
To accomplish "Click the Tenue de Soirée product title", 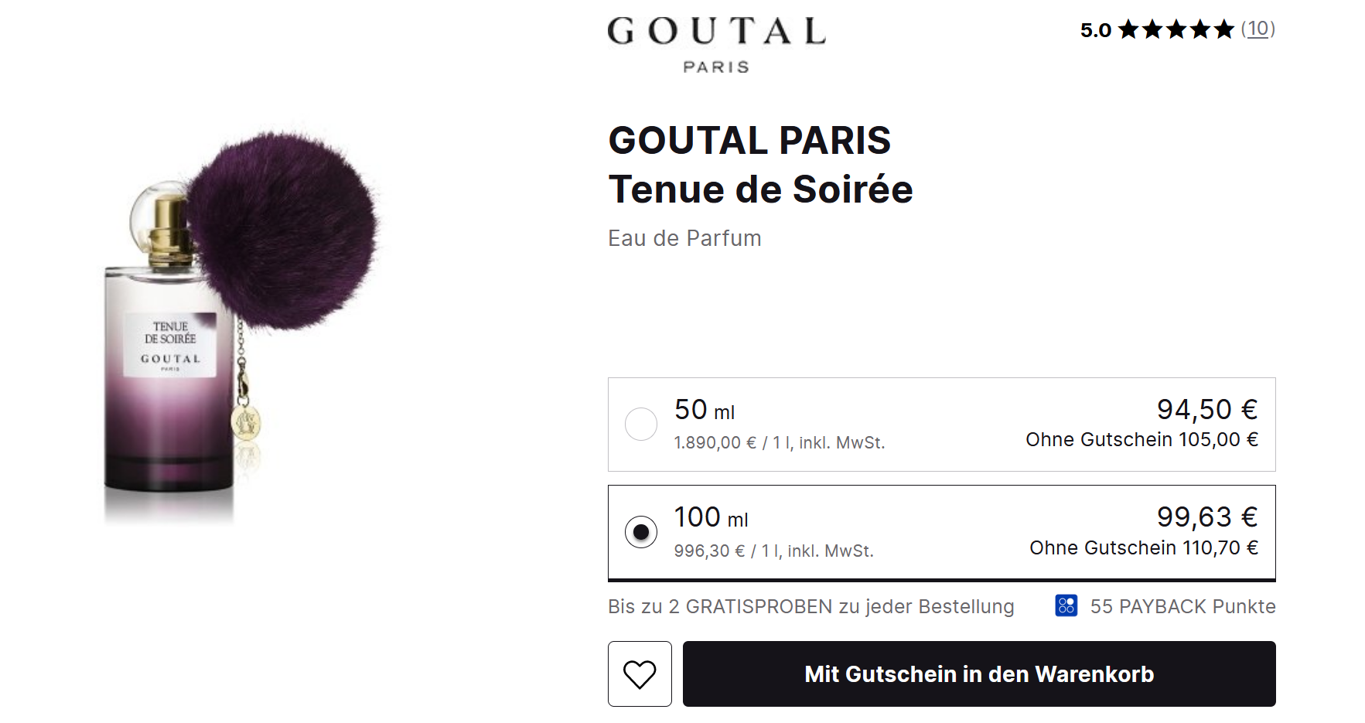I will click(x=760, y=189).
